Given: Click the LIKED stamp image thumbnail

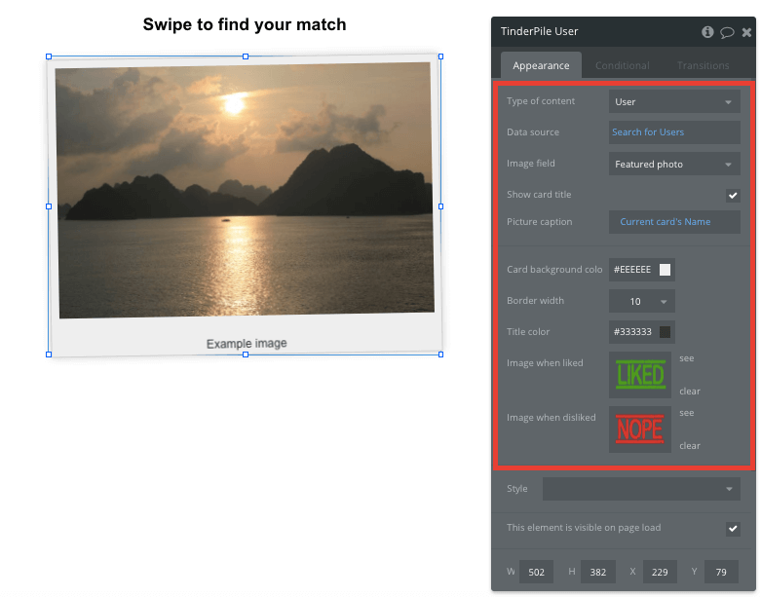Looking at the screenshot, I should click(640, 375).
